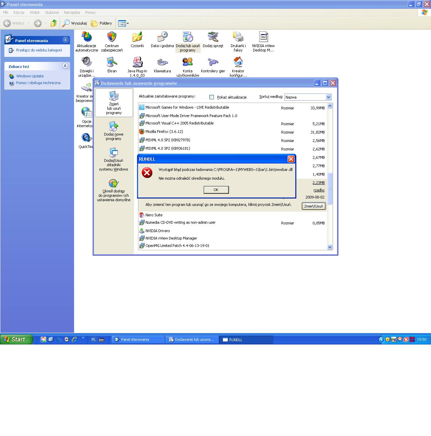This screenshot has height=436, width=431.
Task: Click the PL language bar indicator
Action: point(94,340)
